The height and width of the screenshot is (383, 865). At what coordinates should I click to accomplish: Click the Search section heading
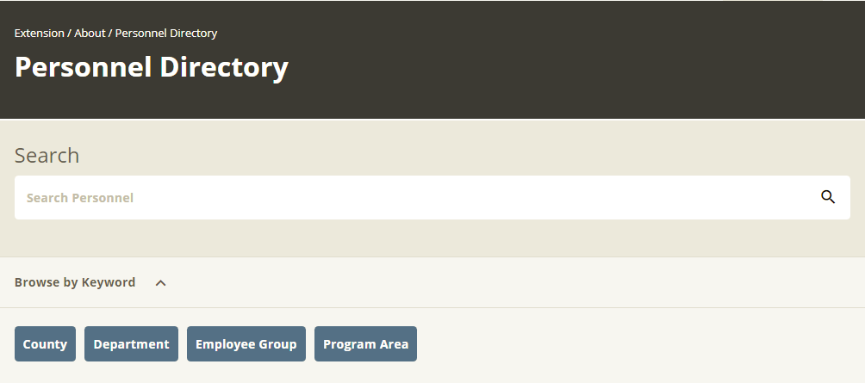[47, 156]
